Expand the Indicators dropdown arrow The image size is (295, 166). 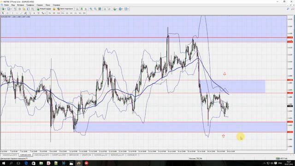[x=117, y=9]
